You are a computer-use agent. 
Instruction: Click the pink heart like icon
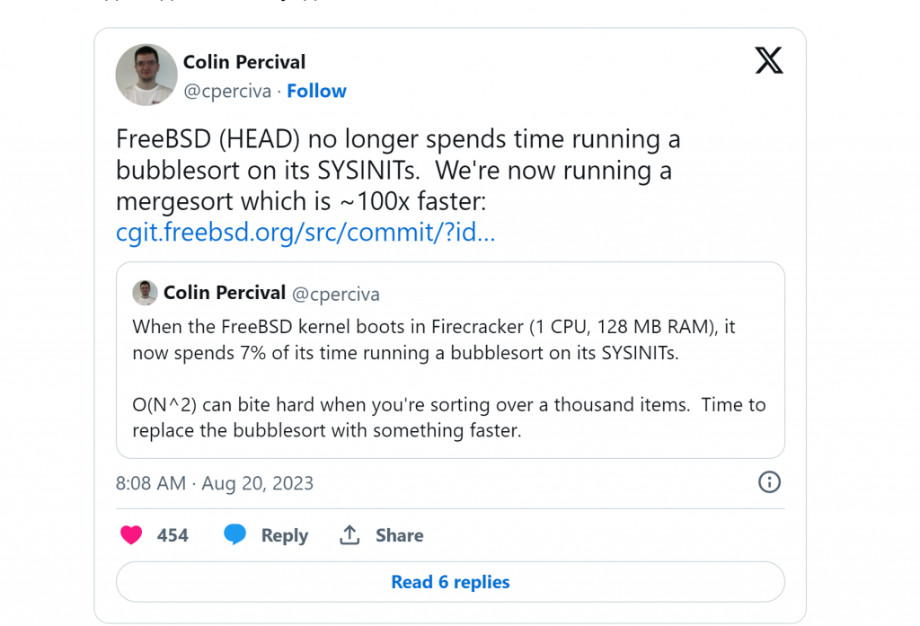click(131, 535)
